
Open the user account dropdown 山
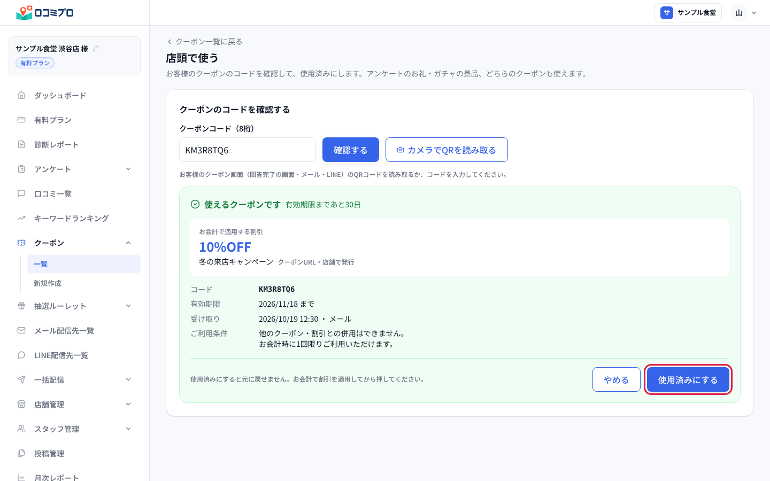pyautogui.click(x=745, y=13)
